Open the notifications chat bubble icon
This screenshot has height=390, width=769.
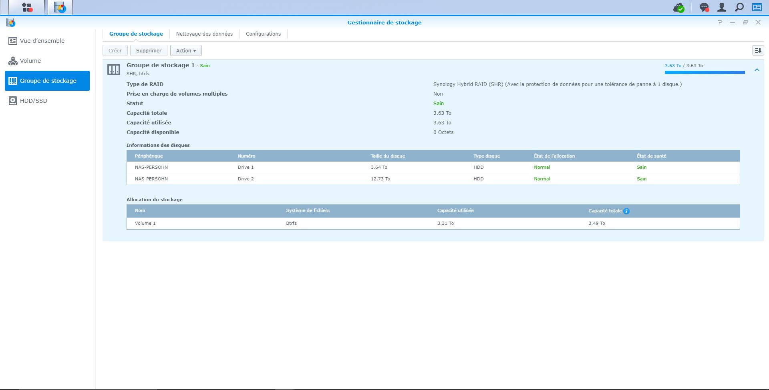click(x=704, y=8)
